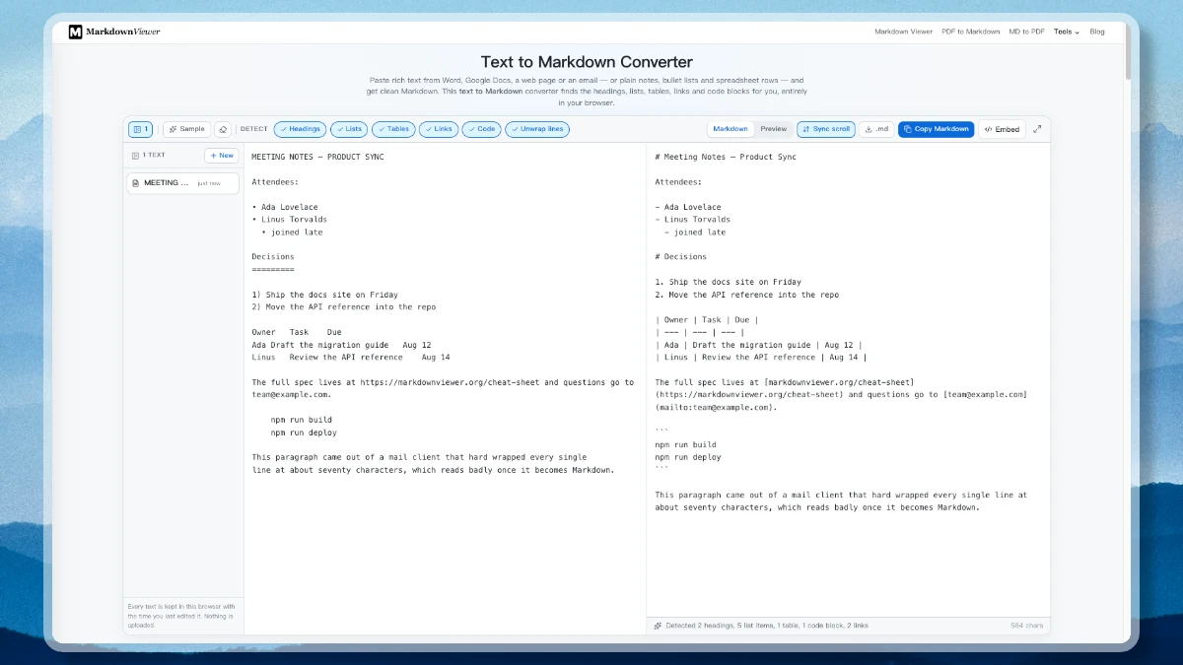Toggle Headings detection
1183x665 pixels.
pos(300,129)
